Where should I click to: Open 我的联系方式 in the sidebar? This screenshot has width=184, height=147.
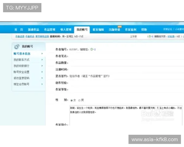[21, 60]
